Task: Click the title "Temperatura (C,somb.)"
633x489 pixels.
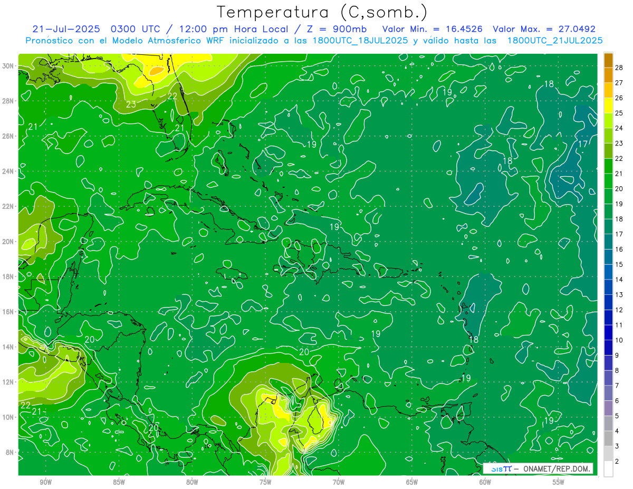Action: pos(322,12)
